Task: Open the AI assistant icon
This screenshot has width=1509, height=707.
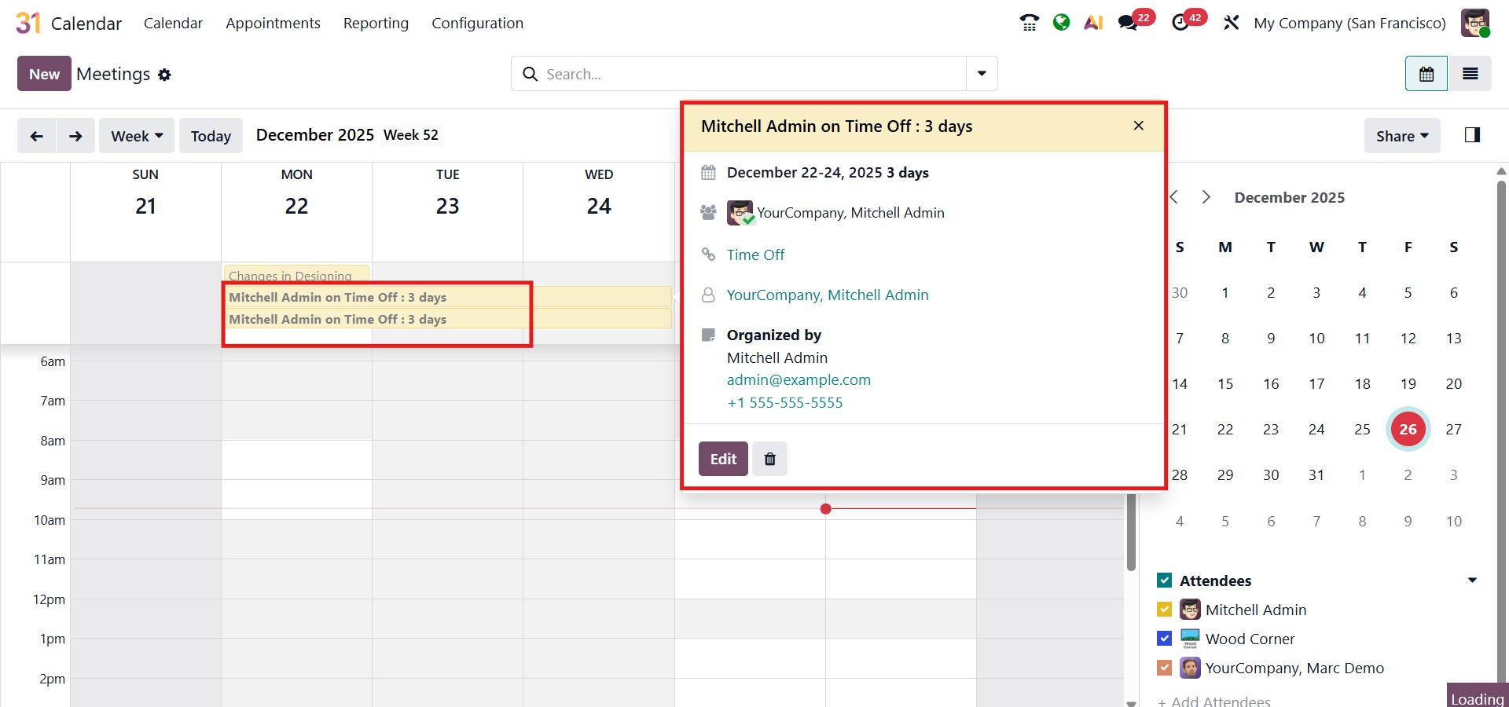Action: tap(1093, 23)
